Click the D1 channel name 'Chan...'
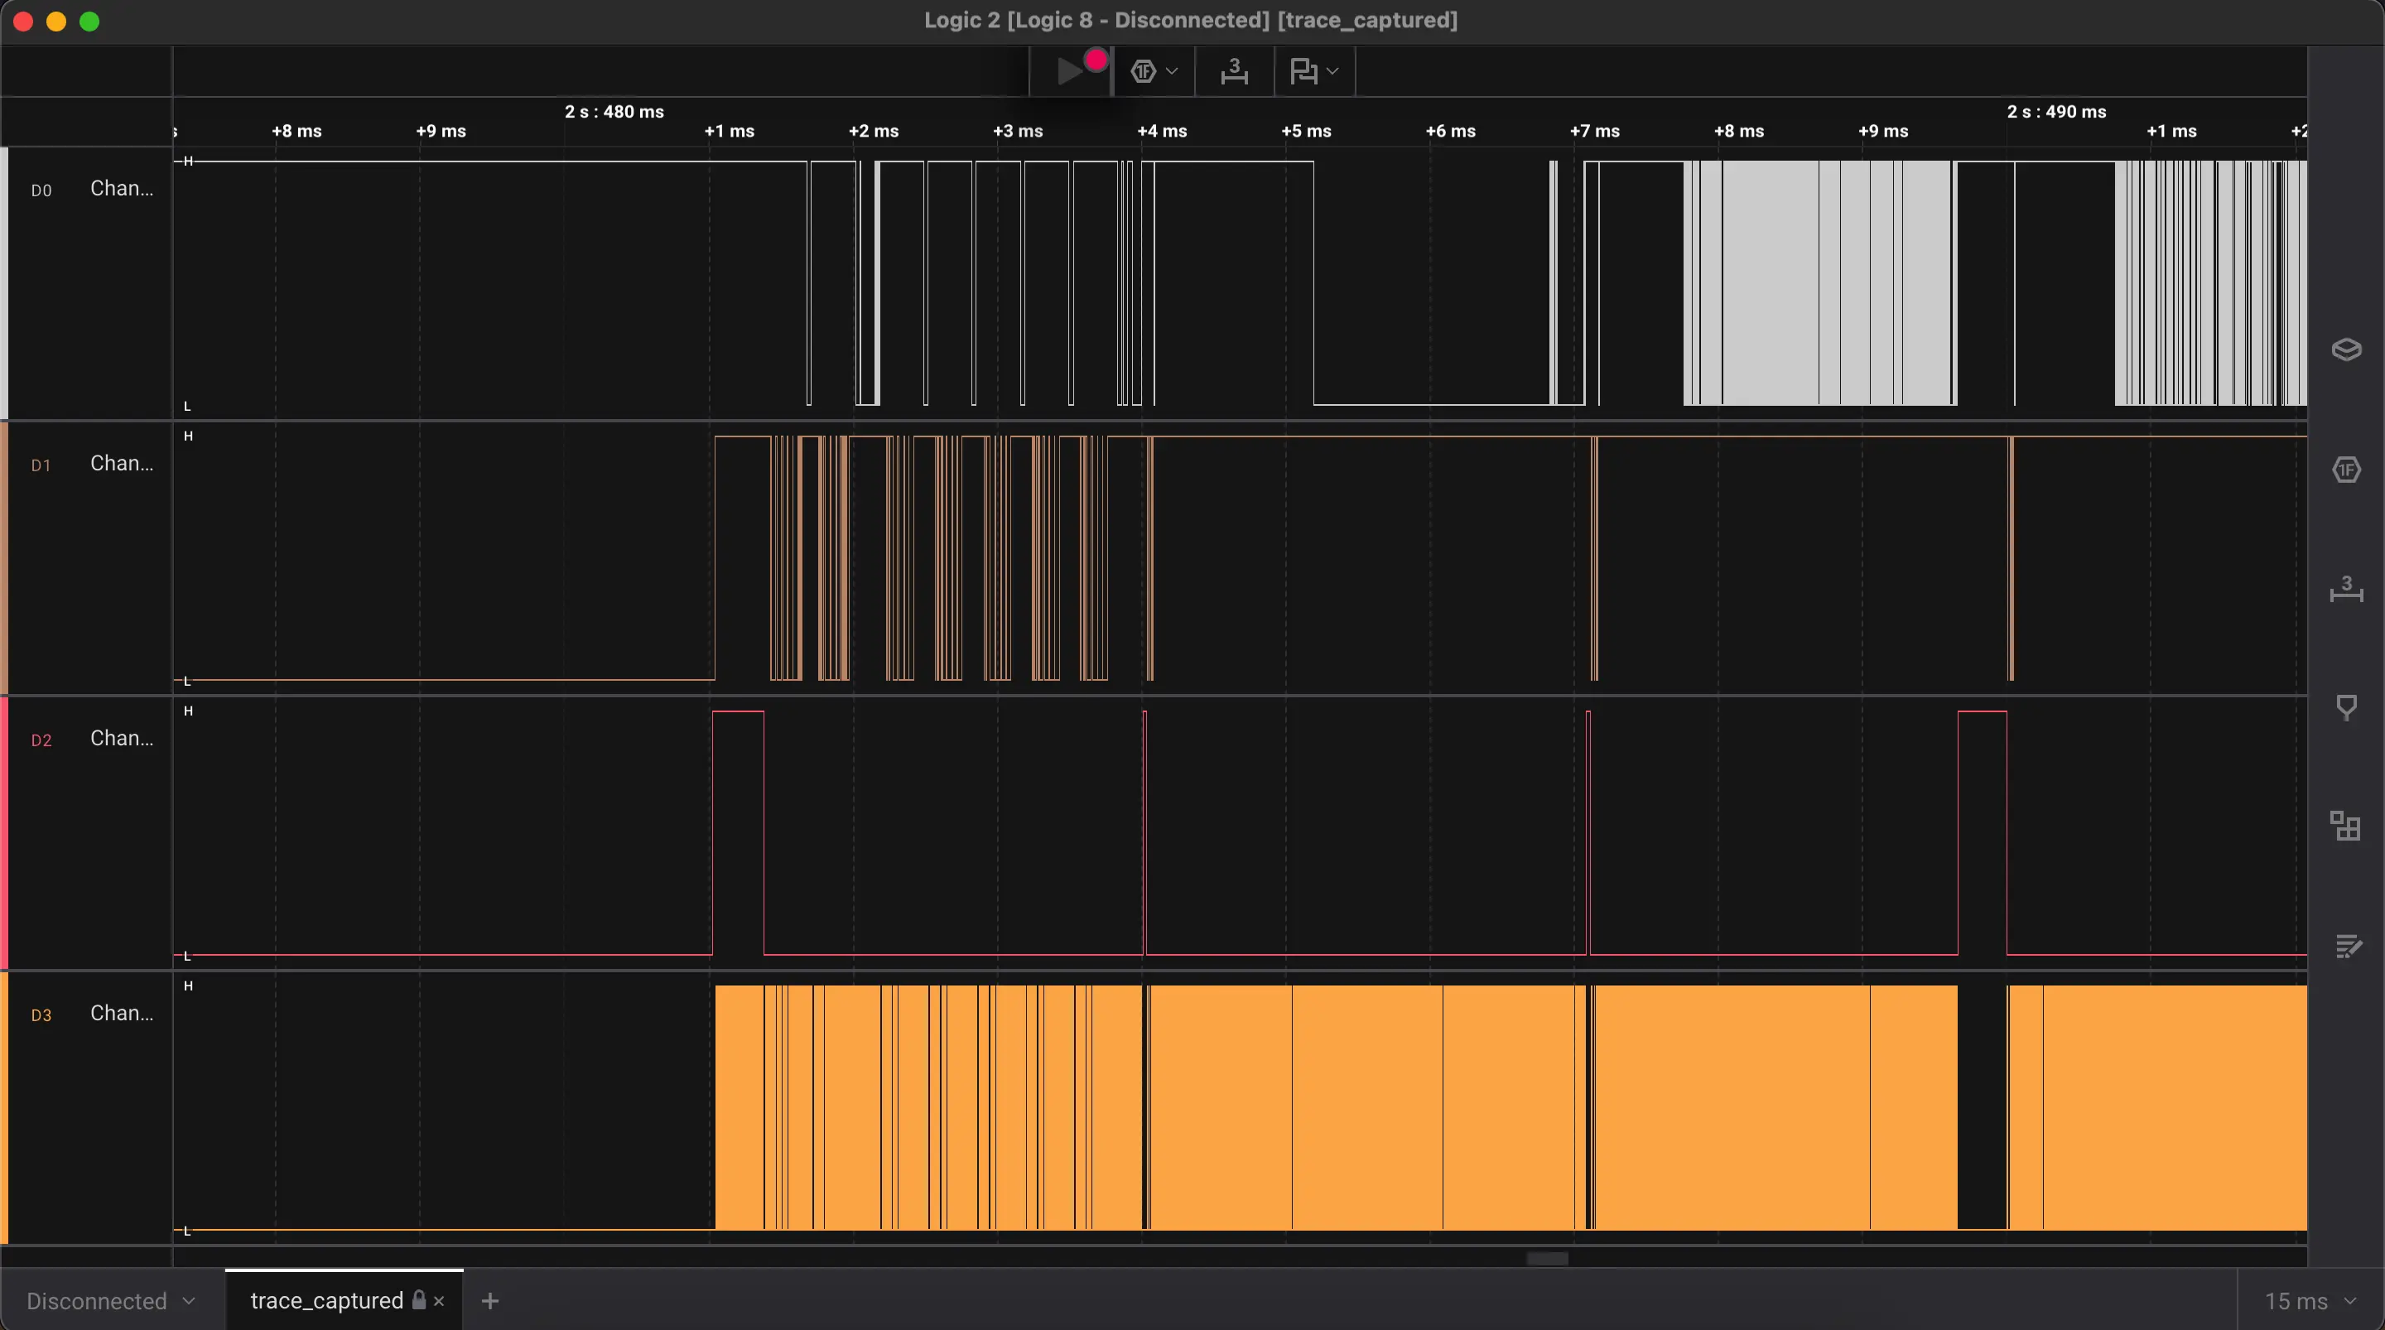This screenshot has height=1330, width=2385. coord(121,463)
